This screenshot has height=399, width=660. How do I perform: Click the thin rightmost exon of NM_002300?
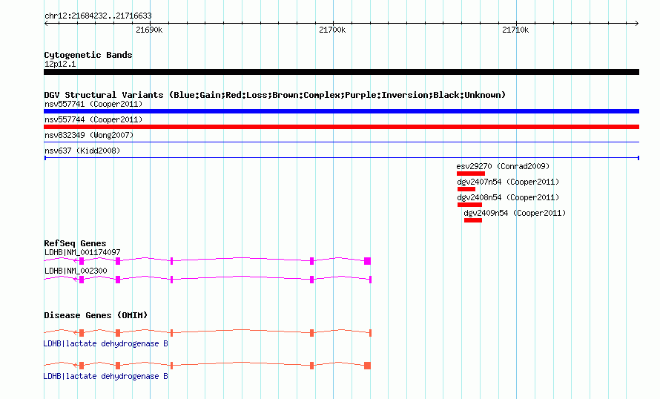click(370, 280)
